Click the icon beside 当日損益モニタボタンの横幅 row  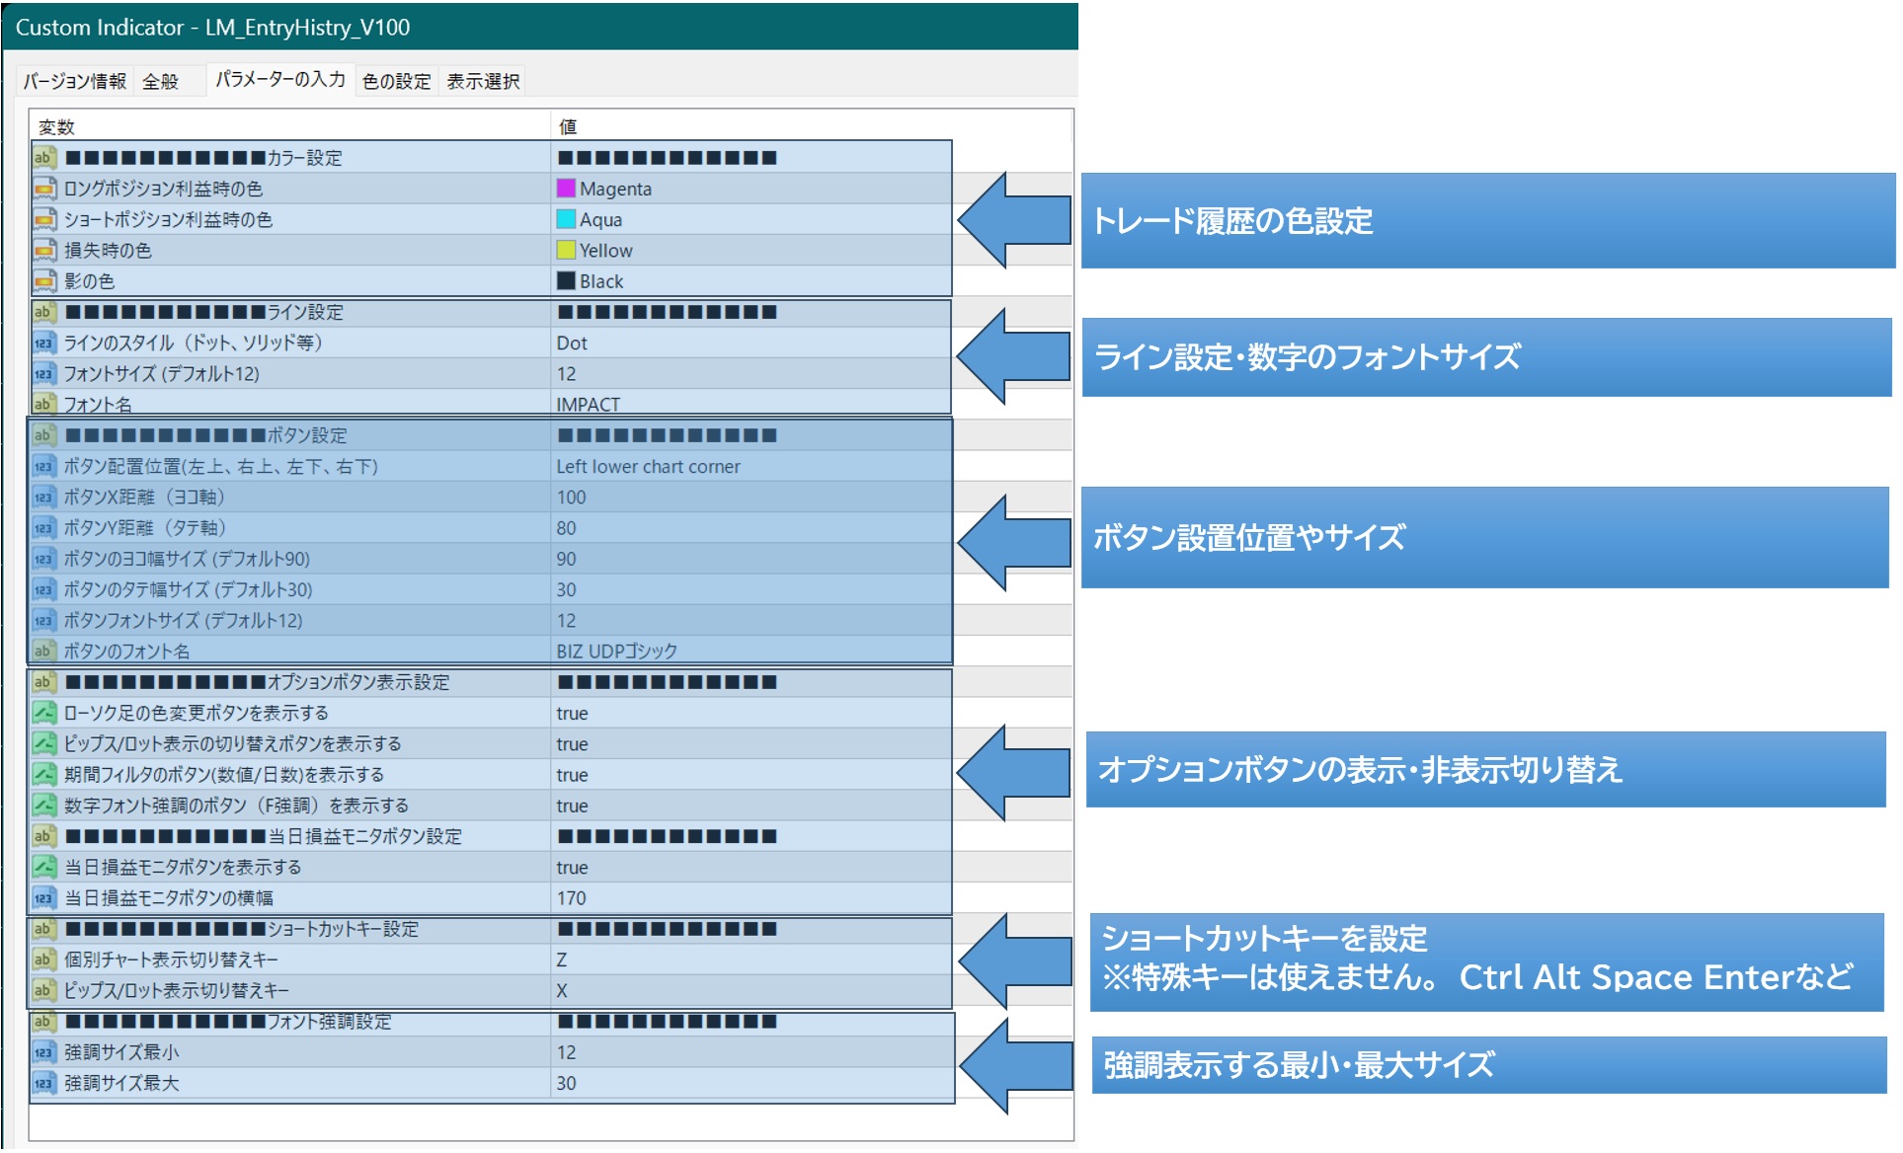pyautogui.click(x=43, y=898)
